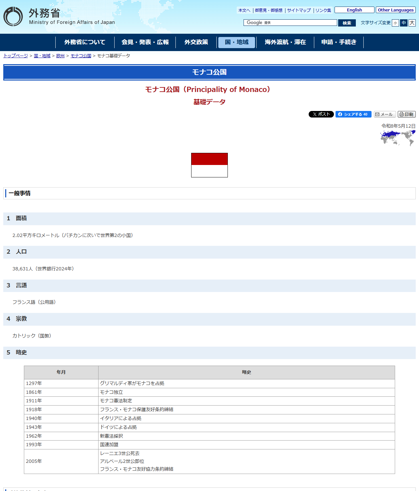Follow the 本文へ skip link
Screen dimensions: 419x491
244,10
